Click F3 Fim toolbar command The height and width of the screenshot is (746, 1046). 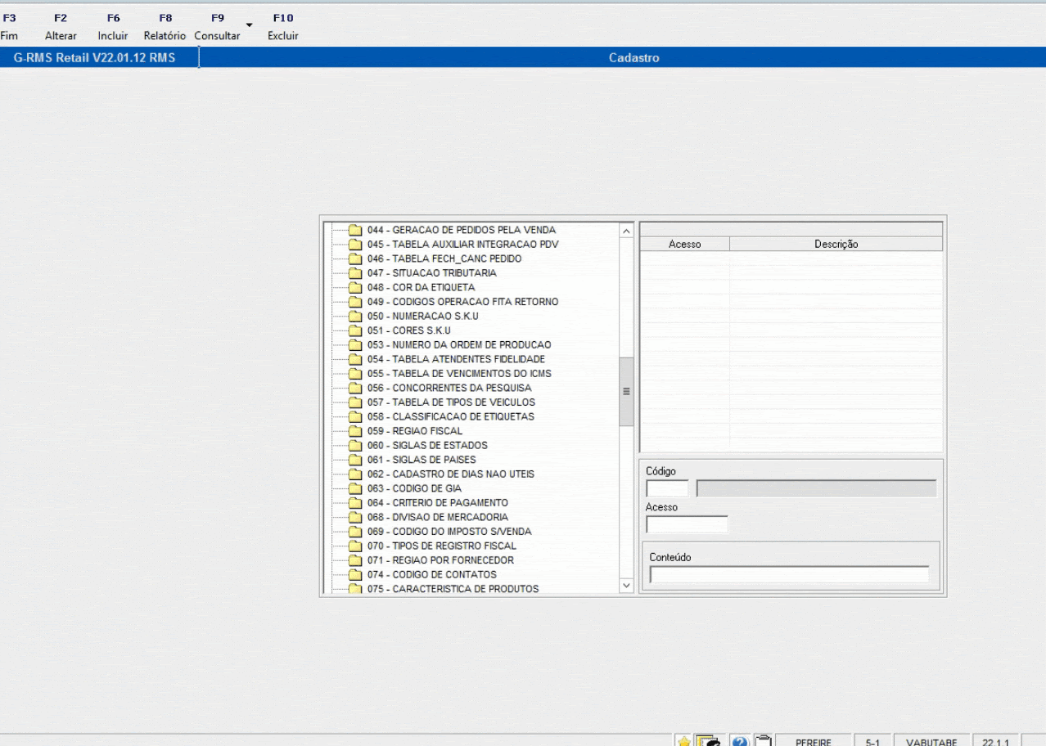[9, 27]
